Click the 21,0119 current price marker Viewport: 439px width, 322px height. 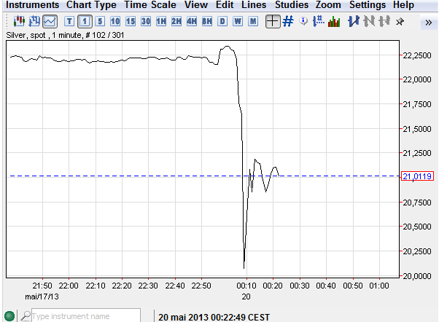point(418,176)
